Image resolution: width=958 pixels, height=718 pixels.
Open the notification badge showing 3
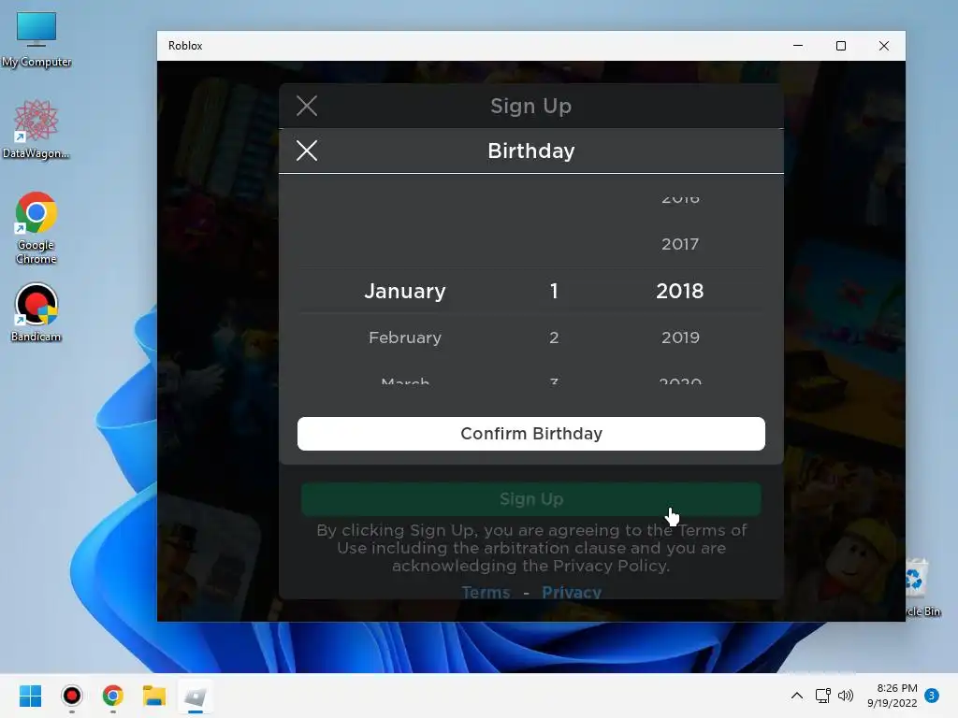[932, 696]
